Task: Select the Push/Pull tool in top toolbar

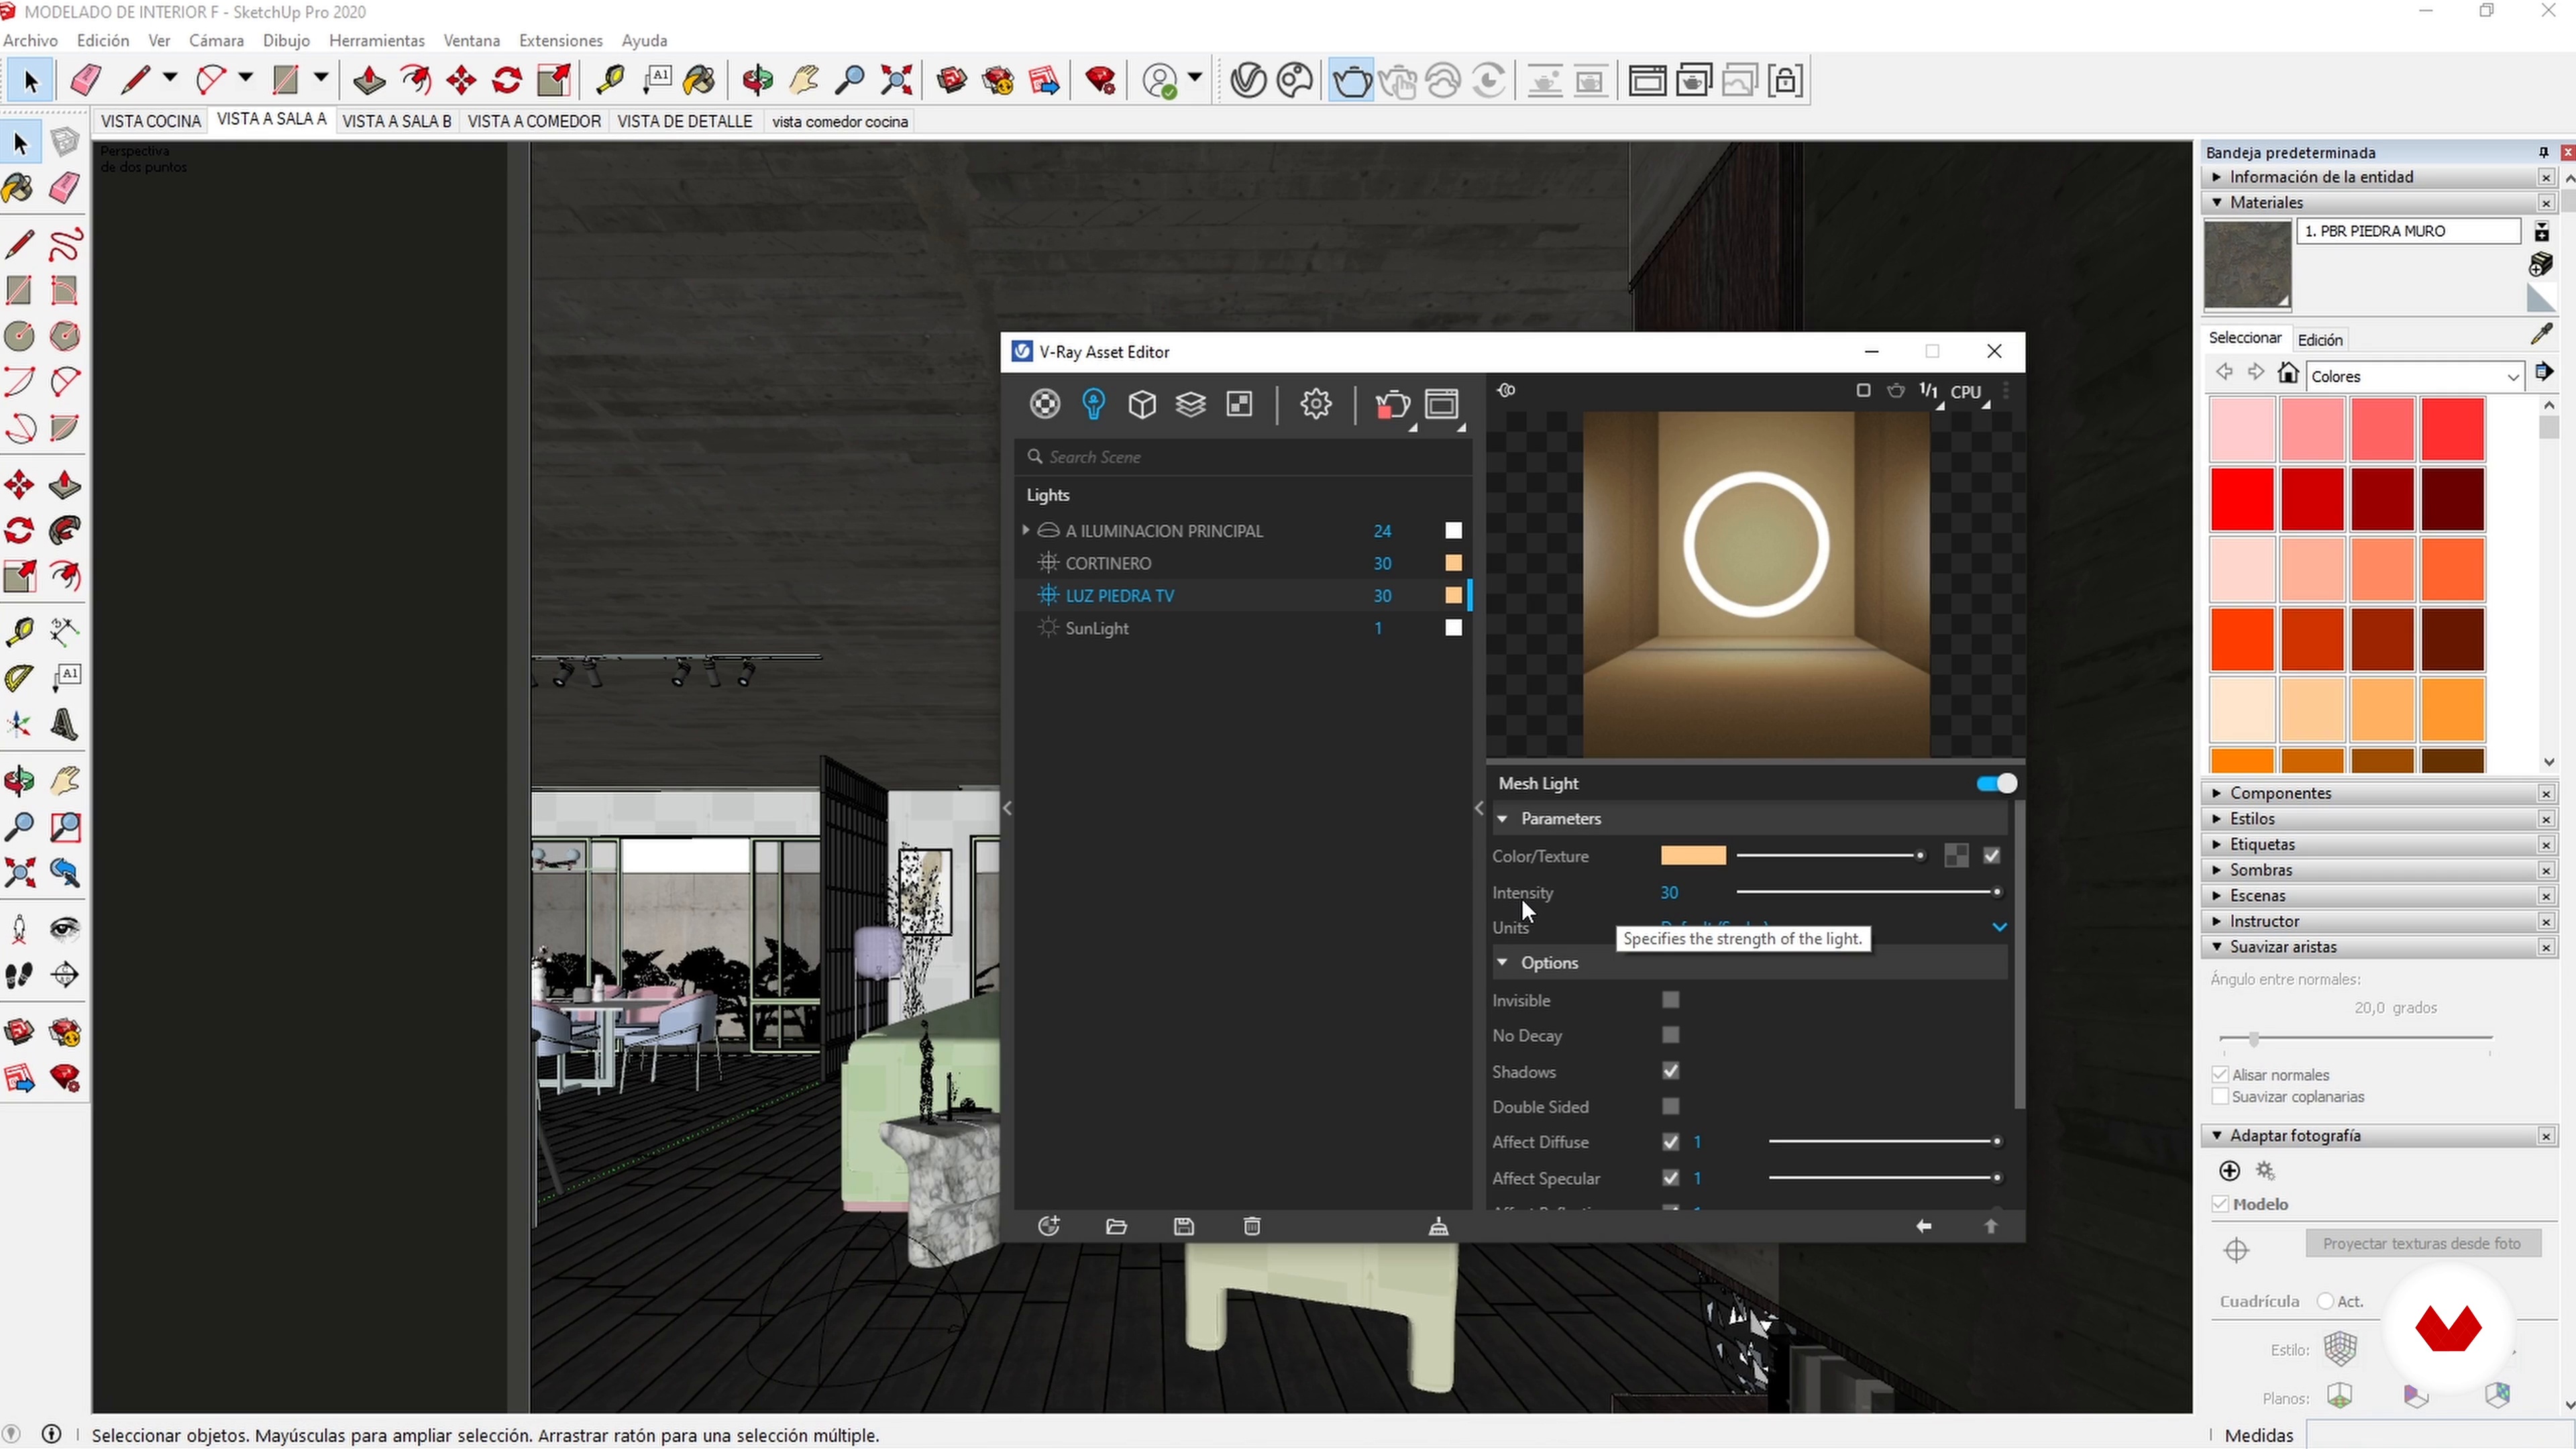Action: pyautogui.click(x=369, y=80)
